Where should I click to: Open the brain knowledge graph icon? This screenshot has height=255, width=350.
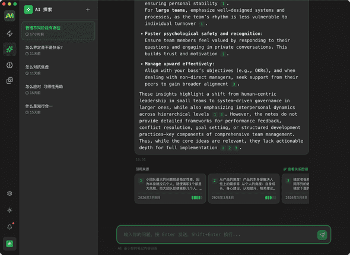[x=9, y=65]
